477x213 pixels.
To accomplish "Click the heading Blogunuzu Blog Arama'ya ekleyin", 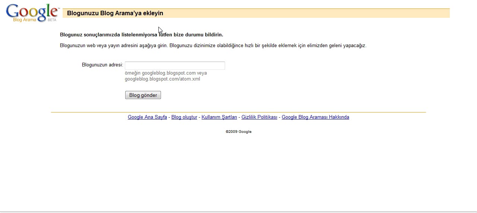I will click(115, 13).
